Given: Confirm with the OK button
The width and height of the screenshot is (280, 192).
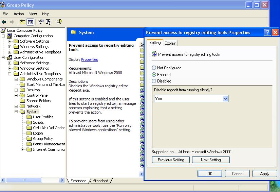Looking at the screenshot, I should point(210,174).
